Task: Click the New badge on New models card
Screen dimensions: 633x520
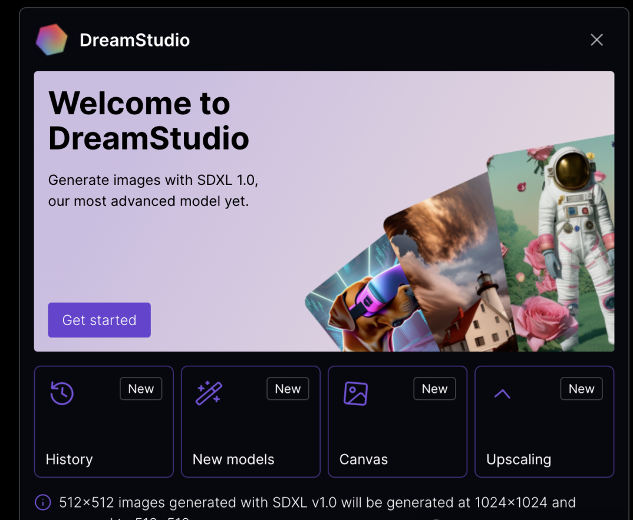Action: coord(288,389)
